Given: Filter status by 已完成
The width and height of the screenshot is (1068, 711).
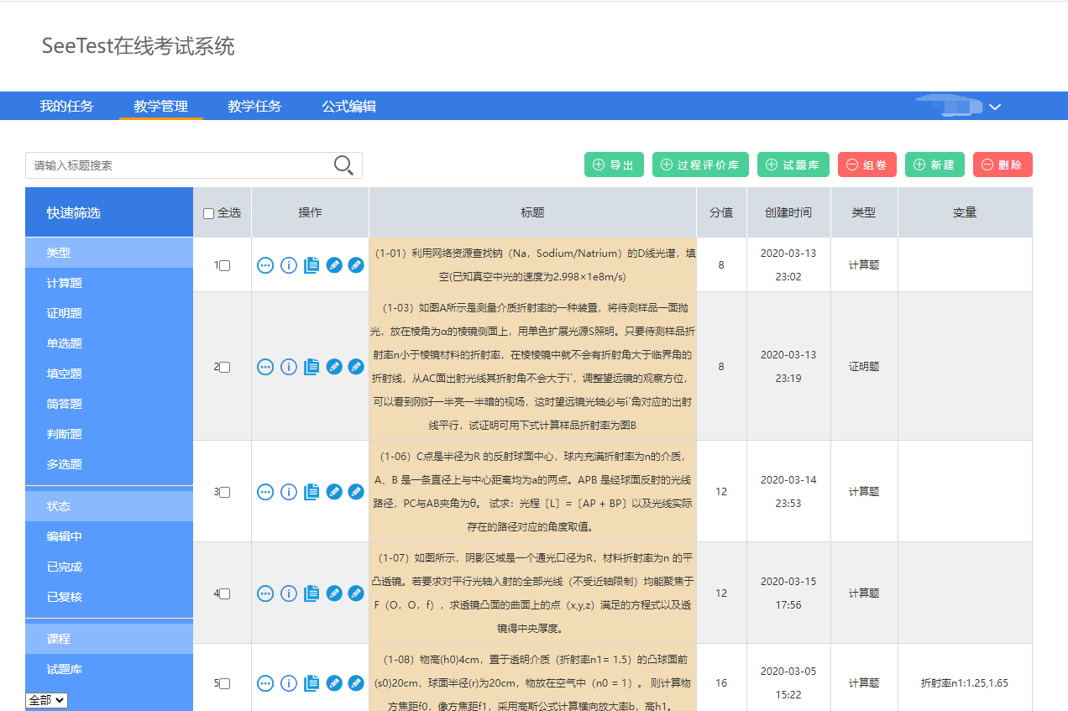Looking at the screenshot, I should [x=65, y=567].
